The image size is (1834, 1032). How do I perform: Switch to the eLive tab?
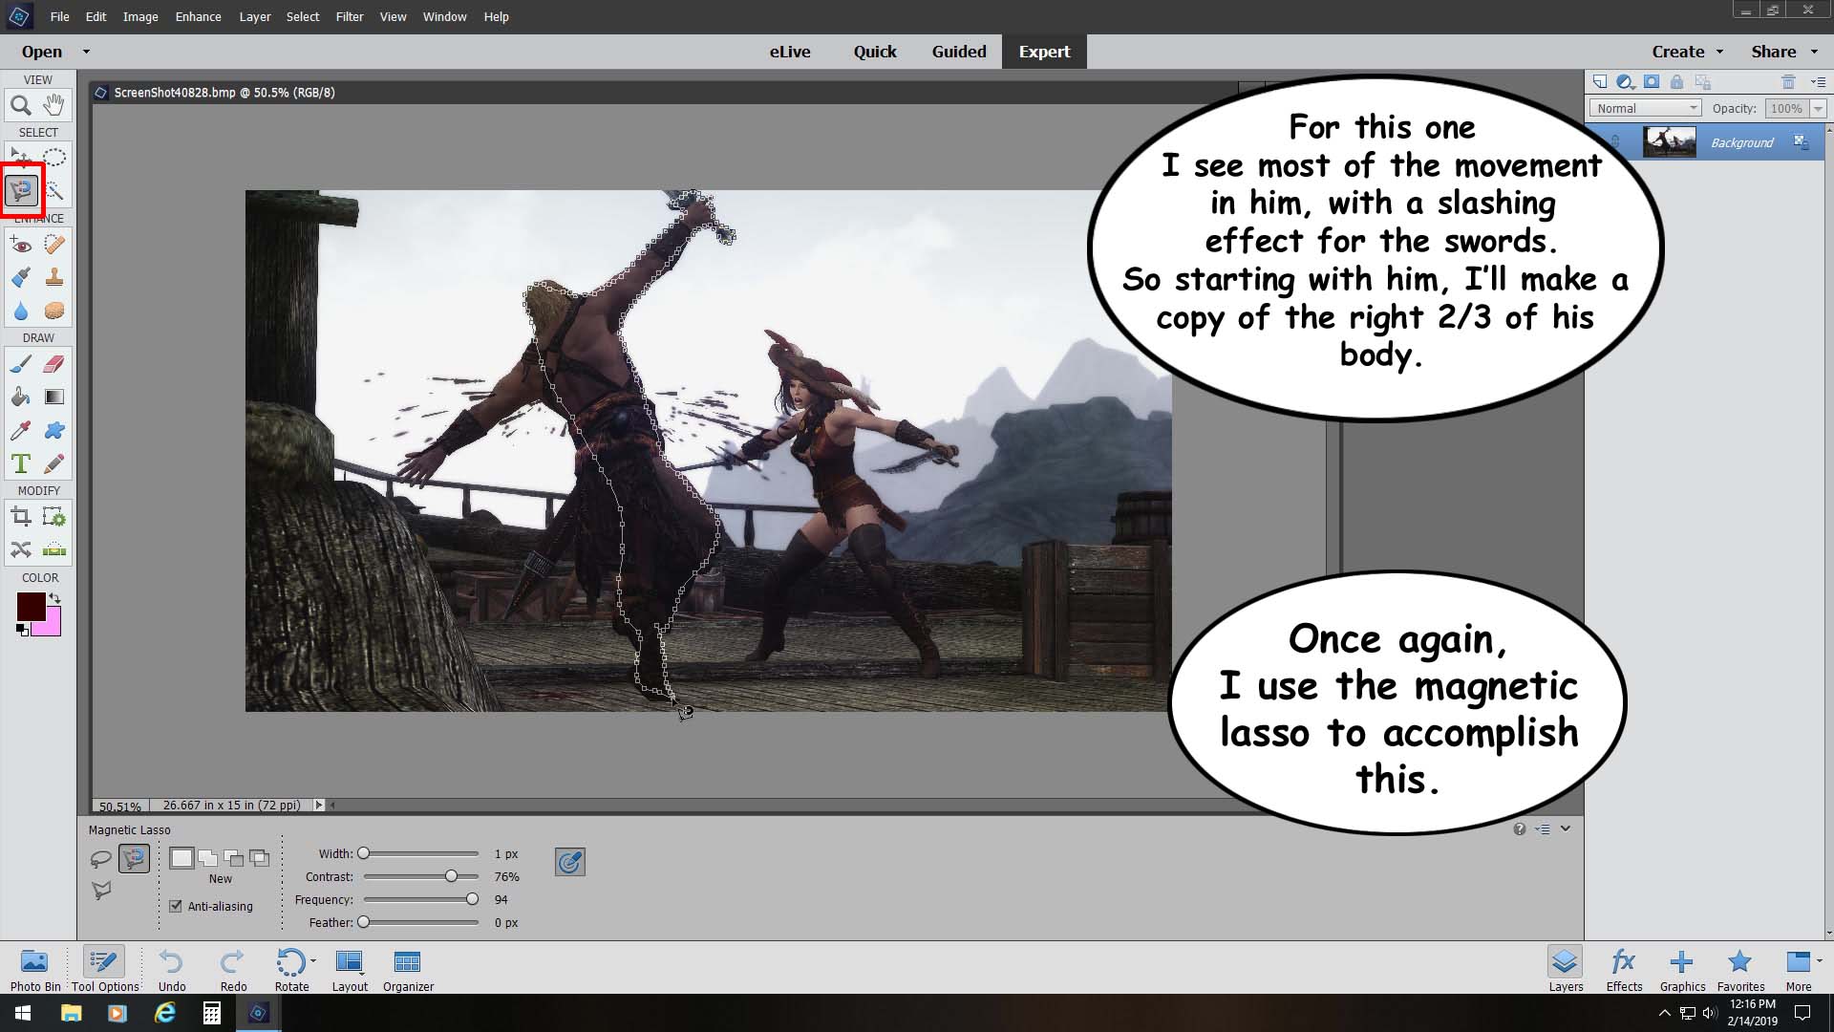790,52
